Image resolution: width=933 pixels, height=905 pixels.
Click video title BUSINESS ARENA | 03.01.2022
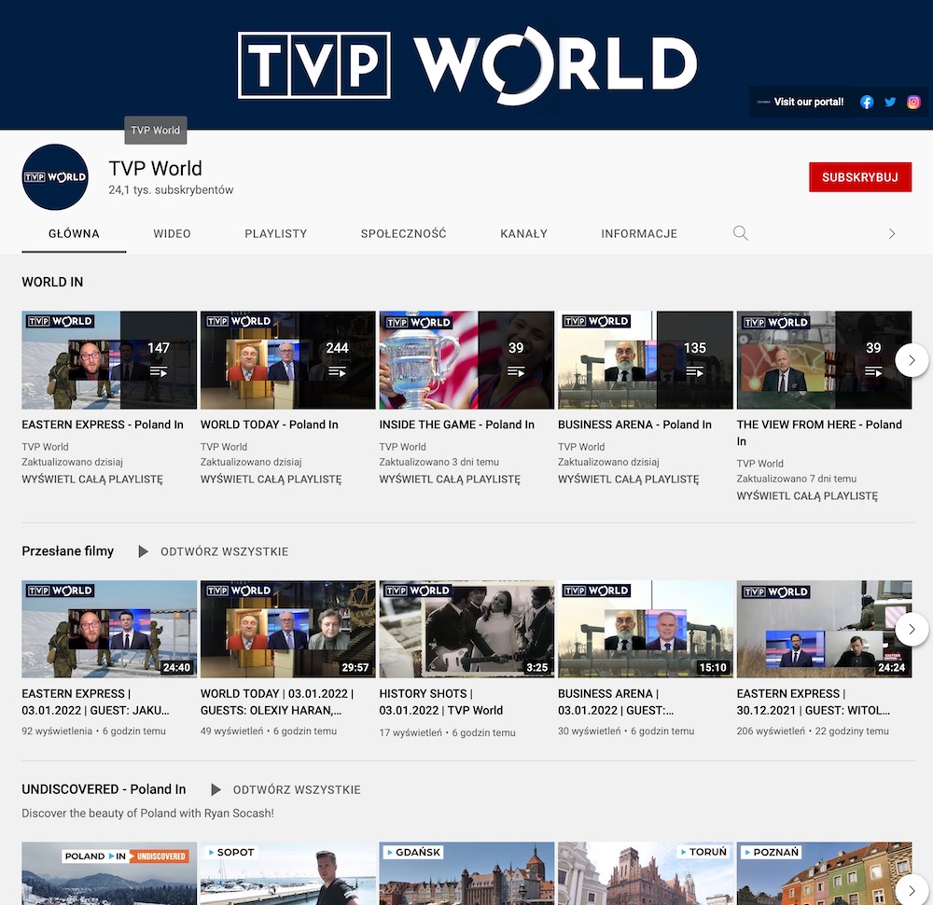616,703
